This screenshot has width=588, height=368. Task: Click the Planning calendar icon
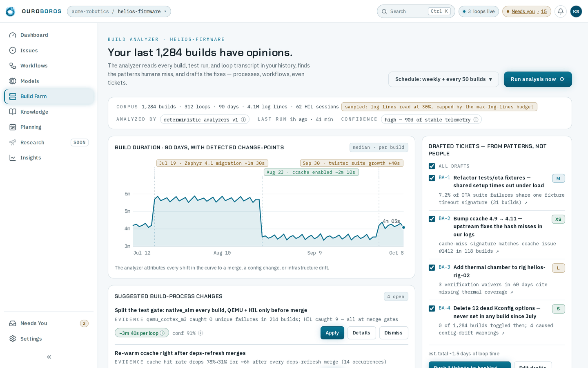(13, 127)
